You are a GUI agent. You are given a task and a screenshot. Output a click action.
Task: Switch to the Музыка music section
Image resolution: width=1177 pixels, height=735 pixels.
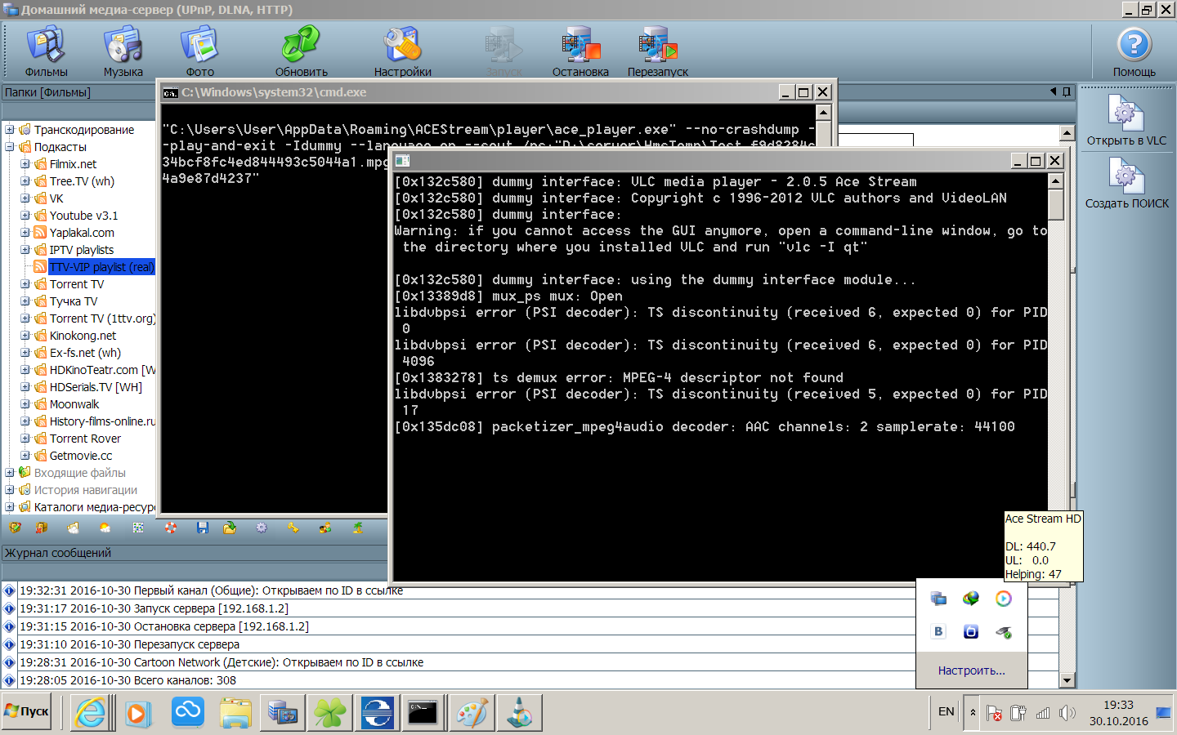point(123,51)
